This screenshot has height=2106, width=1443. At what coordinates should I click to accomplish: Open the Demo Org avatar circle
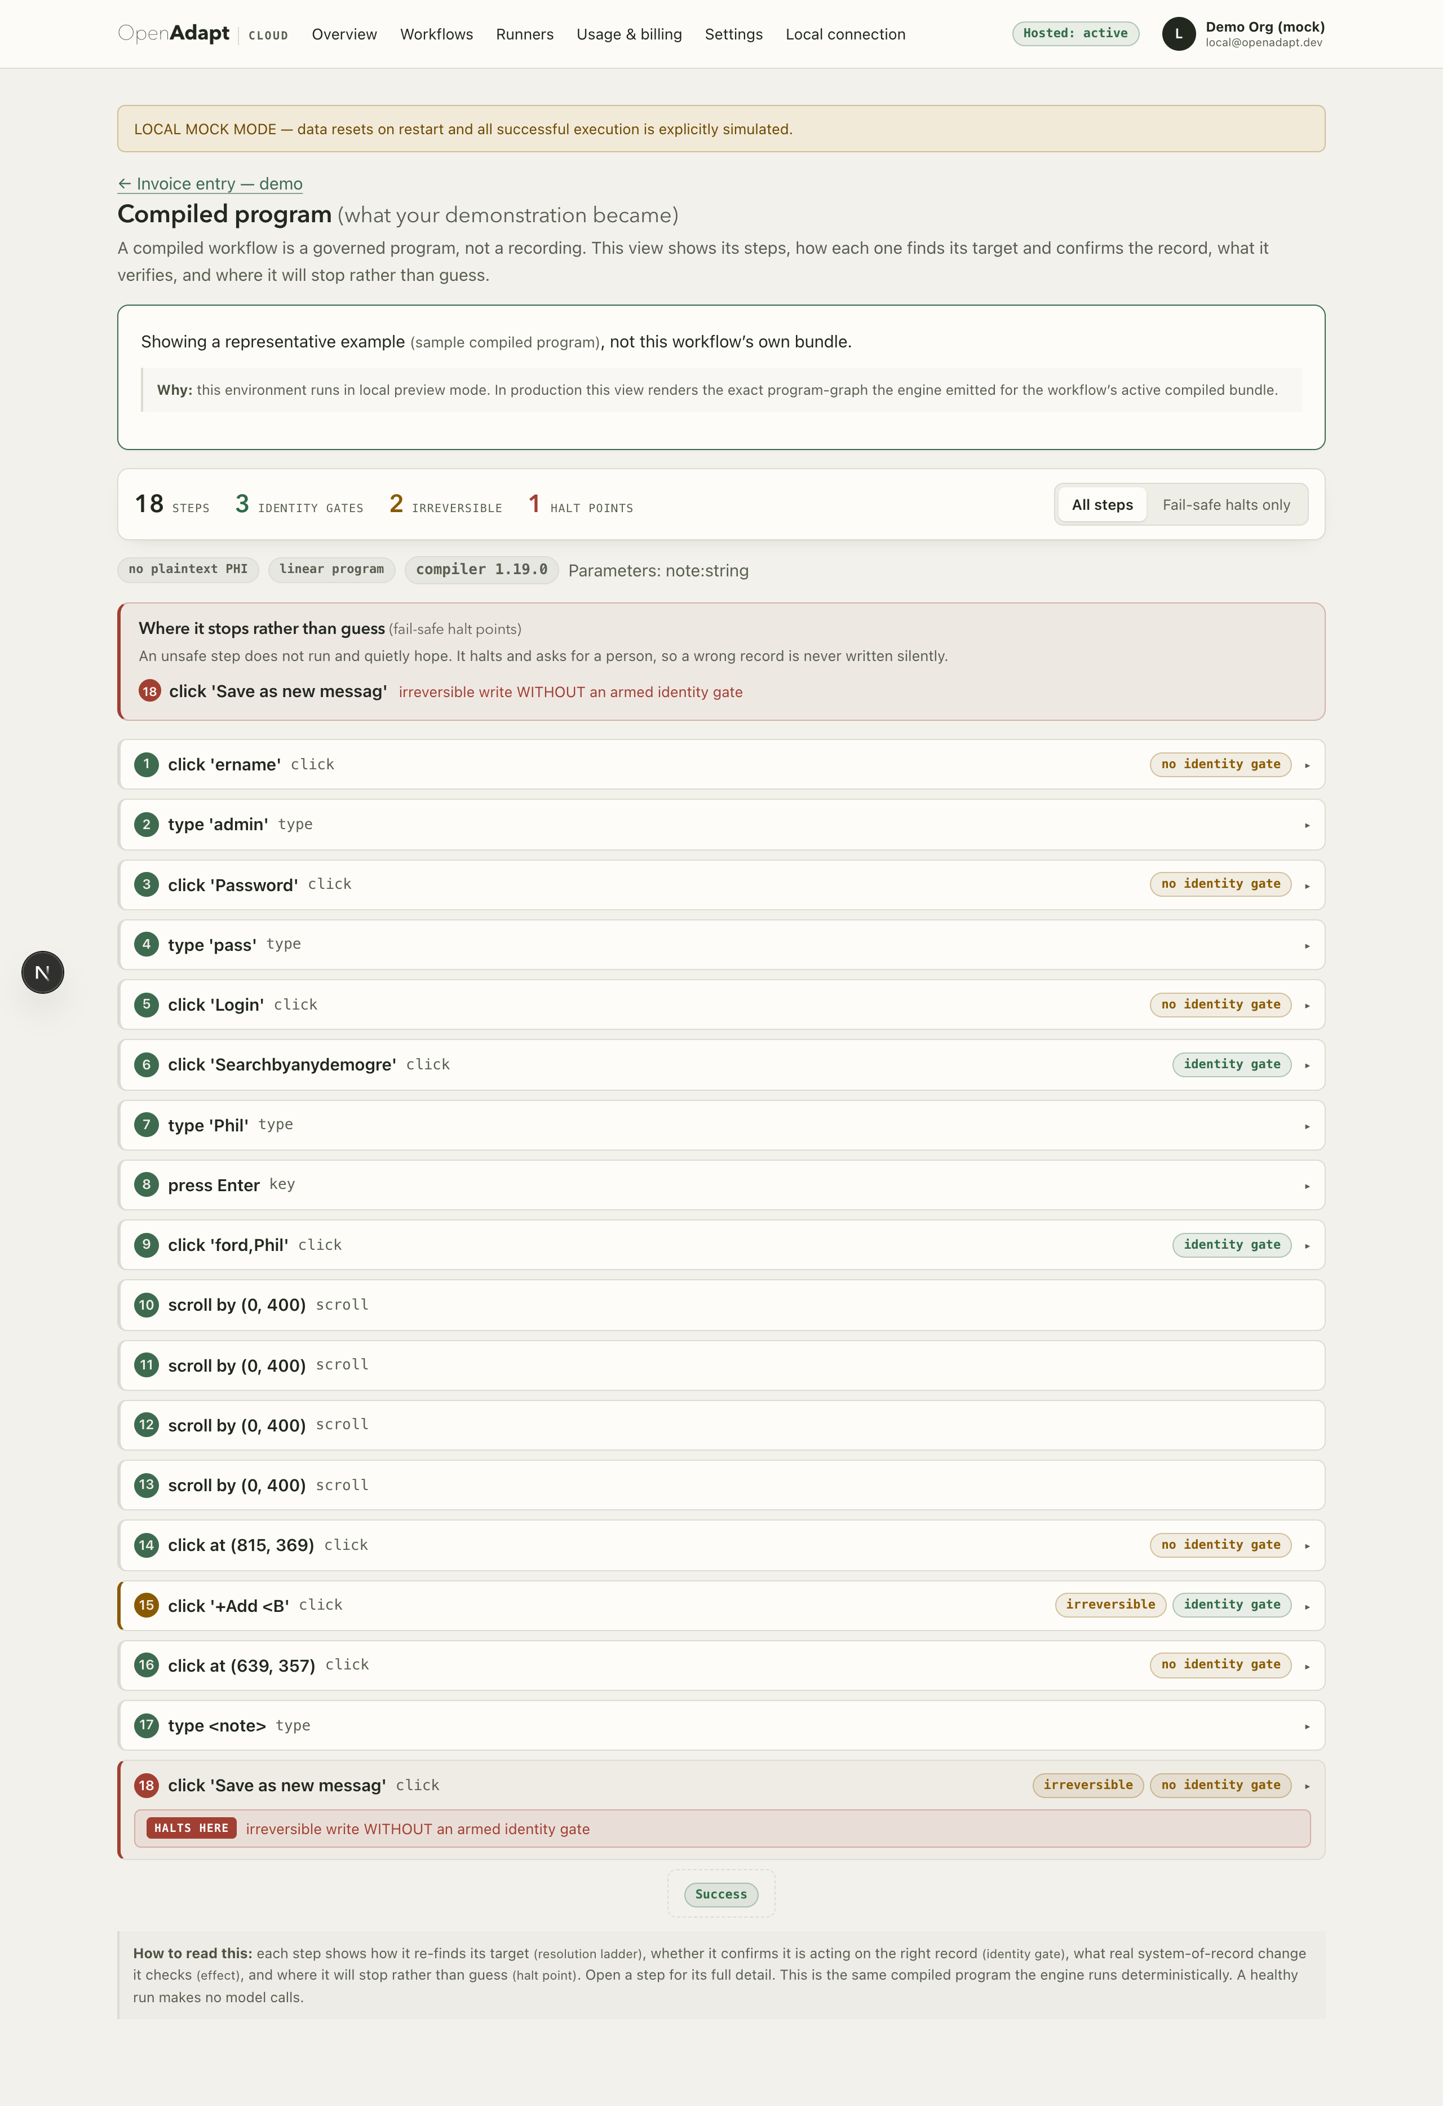pos(1179,33)
